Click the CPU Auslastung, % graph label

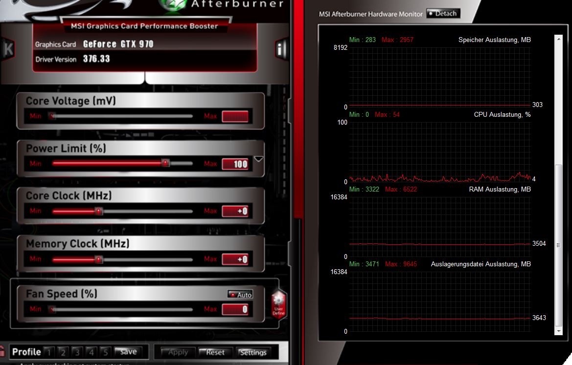(502, 114)
